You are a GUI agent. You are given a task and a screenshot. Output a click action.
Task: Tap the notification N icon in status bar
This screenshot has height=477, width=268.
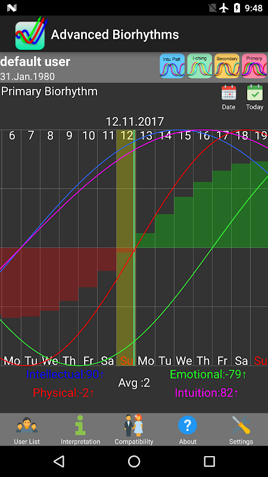(11, 8)
